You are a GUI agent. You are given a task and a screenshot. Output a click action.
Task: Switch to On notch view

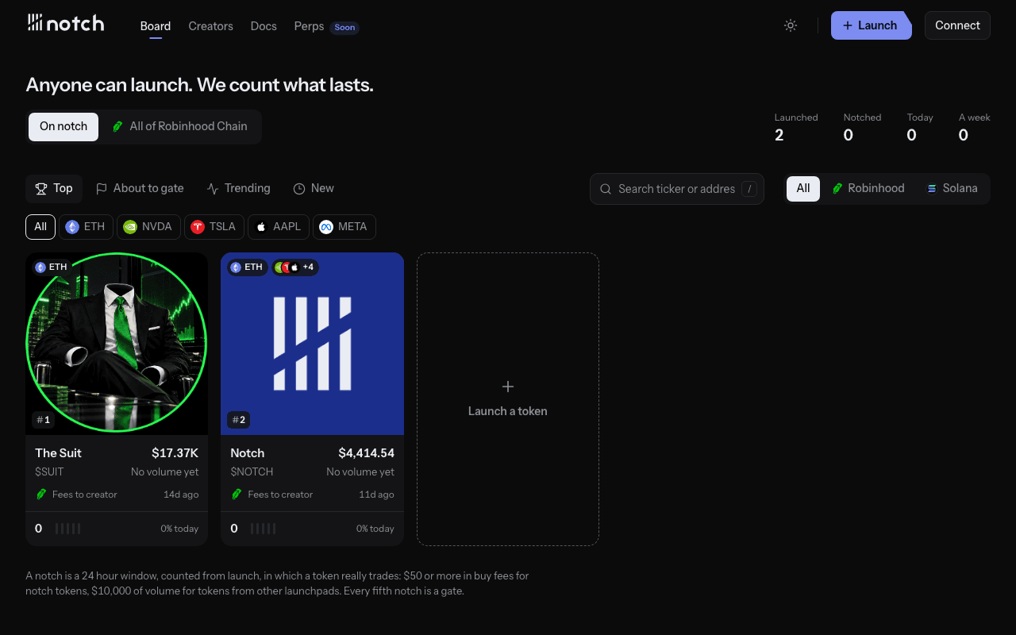[63, 127]
